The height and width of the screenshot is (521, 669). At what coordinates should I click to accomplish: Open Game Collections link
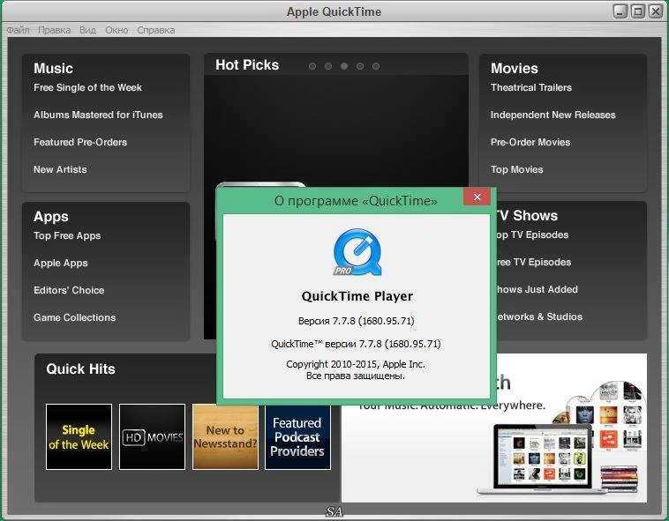pyautogui.click(x=75, y=317)
